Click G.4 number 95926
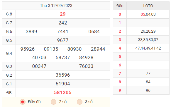 [x=28, y=49]
